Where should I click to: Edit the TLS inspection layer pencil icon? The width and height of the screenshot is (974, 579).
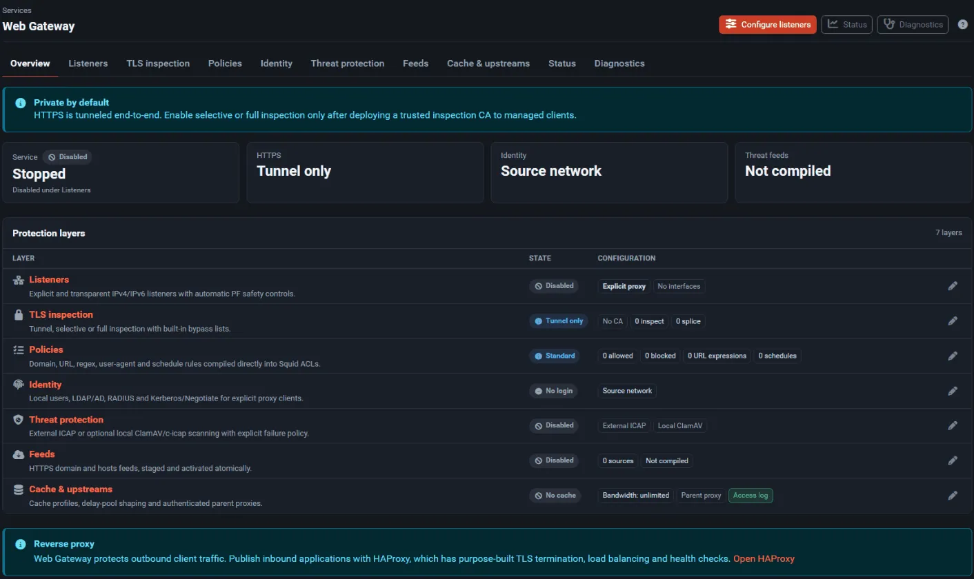tap(953, 321)
